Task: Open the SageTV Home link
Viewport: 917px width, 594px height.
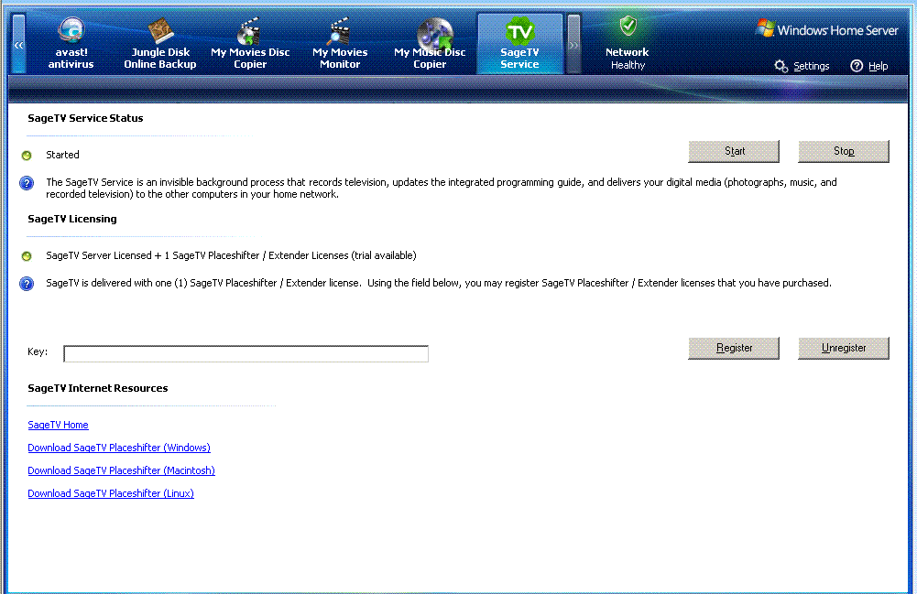Action: [58, 425]
